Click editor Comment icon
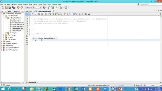Screen dimensions: 162x91 pos(86,14)
